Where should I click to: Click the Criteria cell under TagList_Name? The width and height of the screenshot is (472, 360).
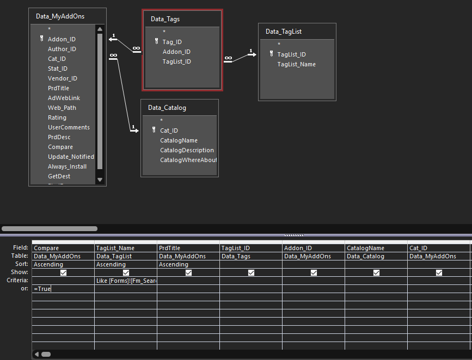click(x=126, y=281)
